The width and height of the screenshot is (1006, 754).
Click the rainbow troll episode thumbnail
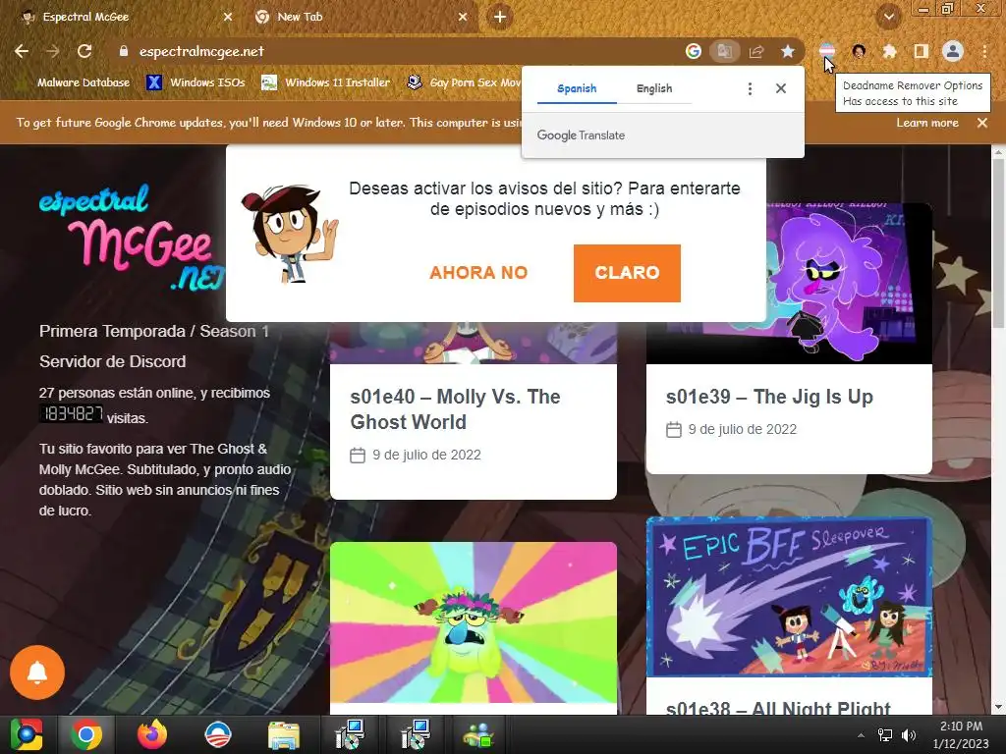pyautogui.click(x=474, y=621)
